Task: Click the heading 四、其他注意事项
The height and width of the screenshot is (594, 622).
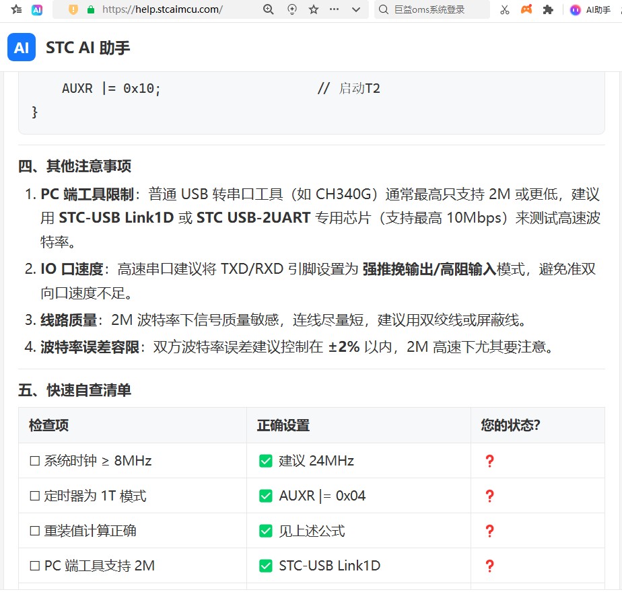Action: (75, 165)
